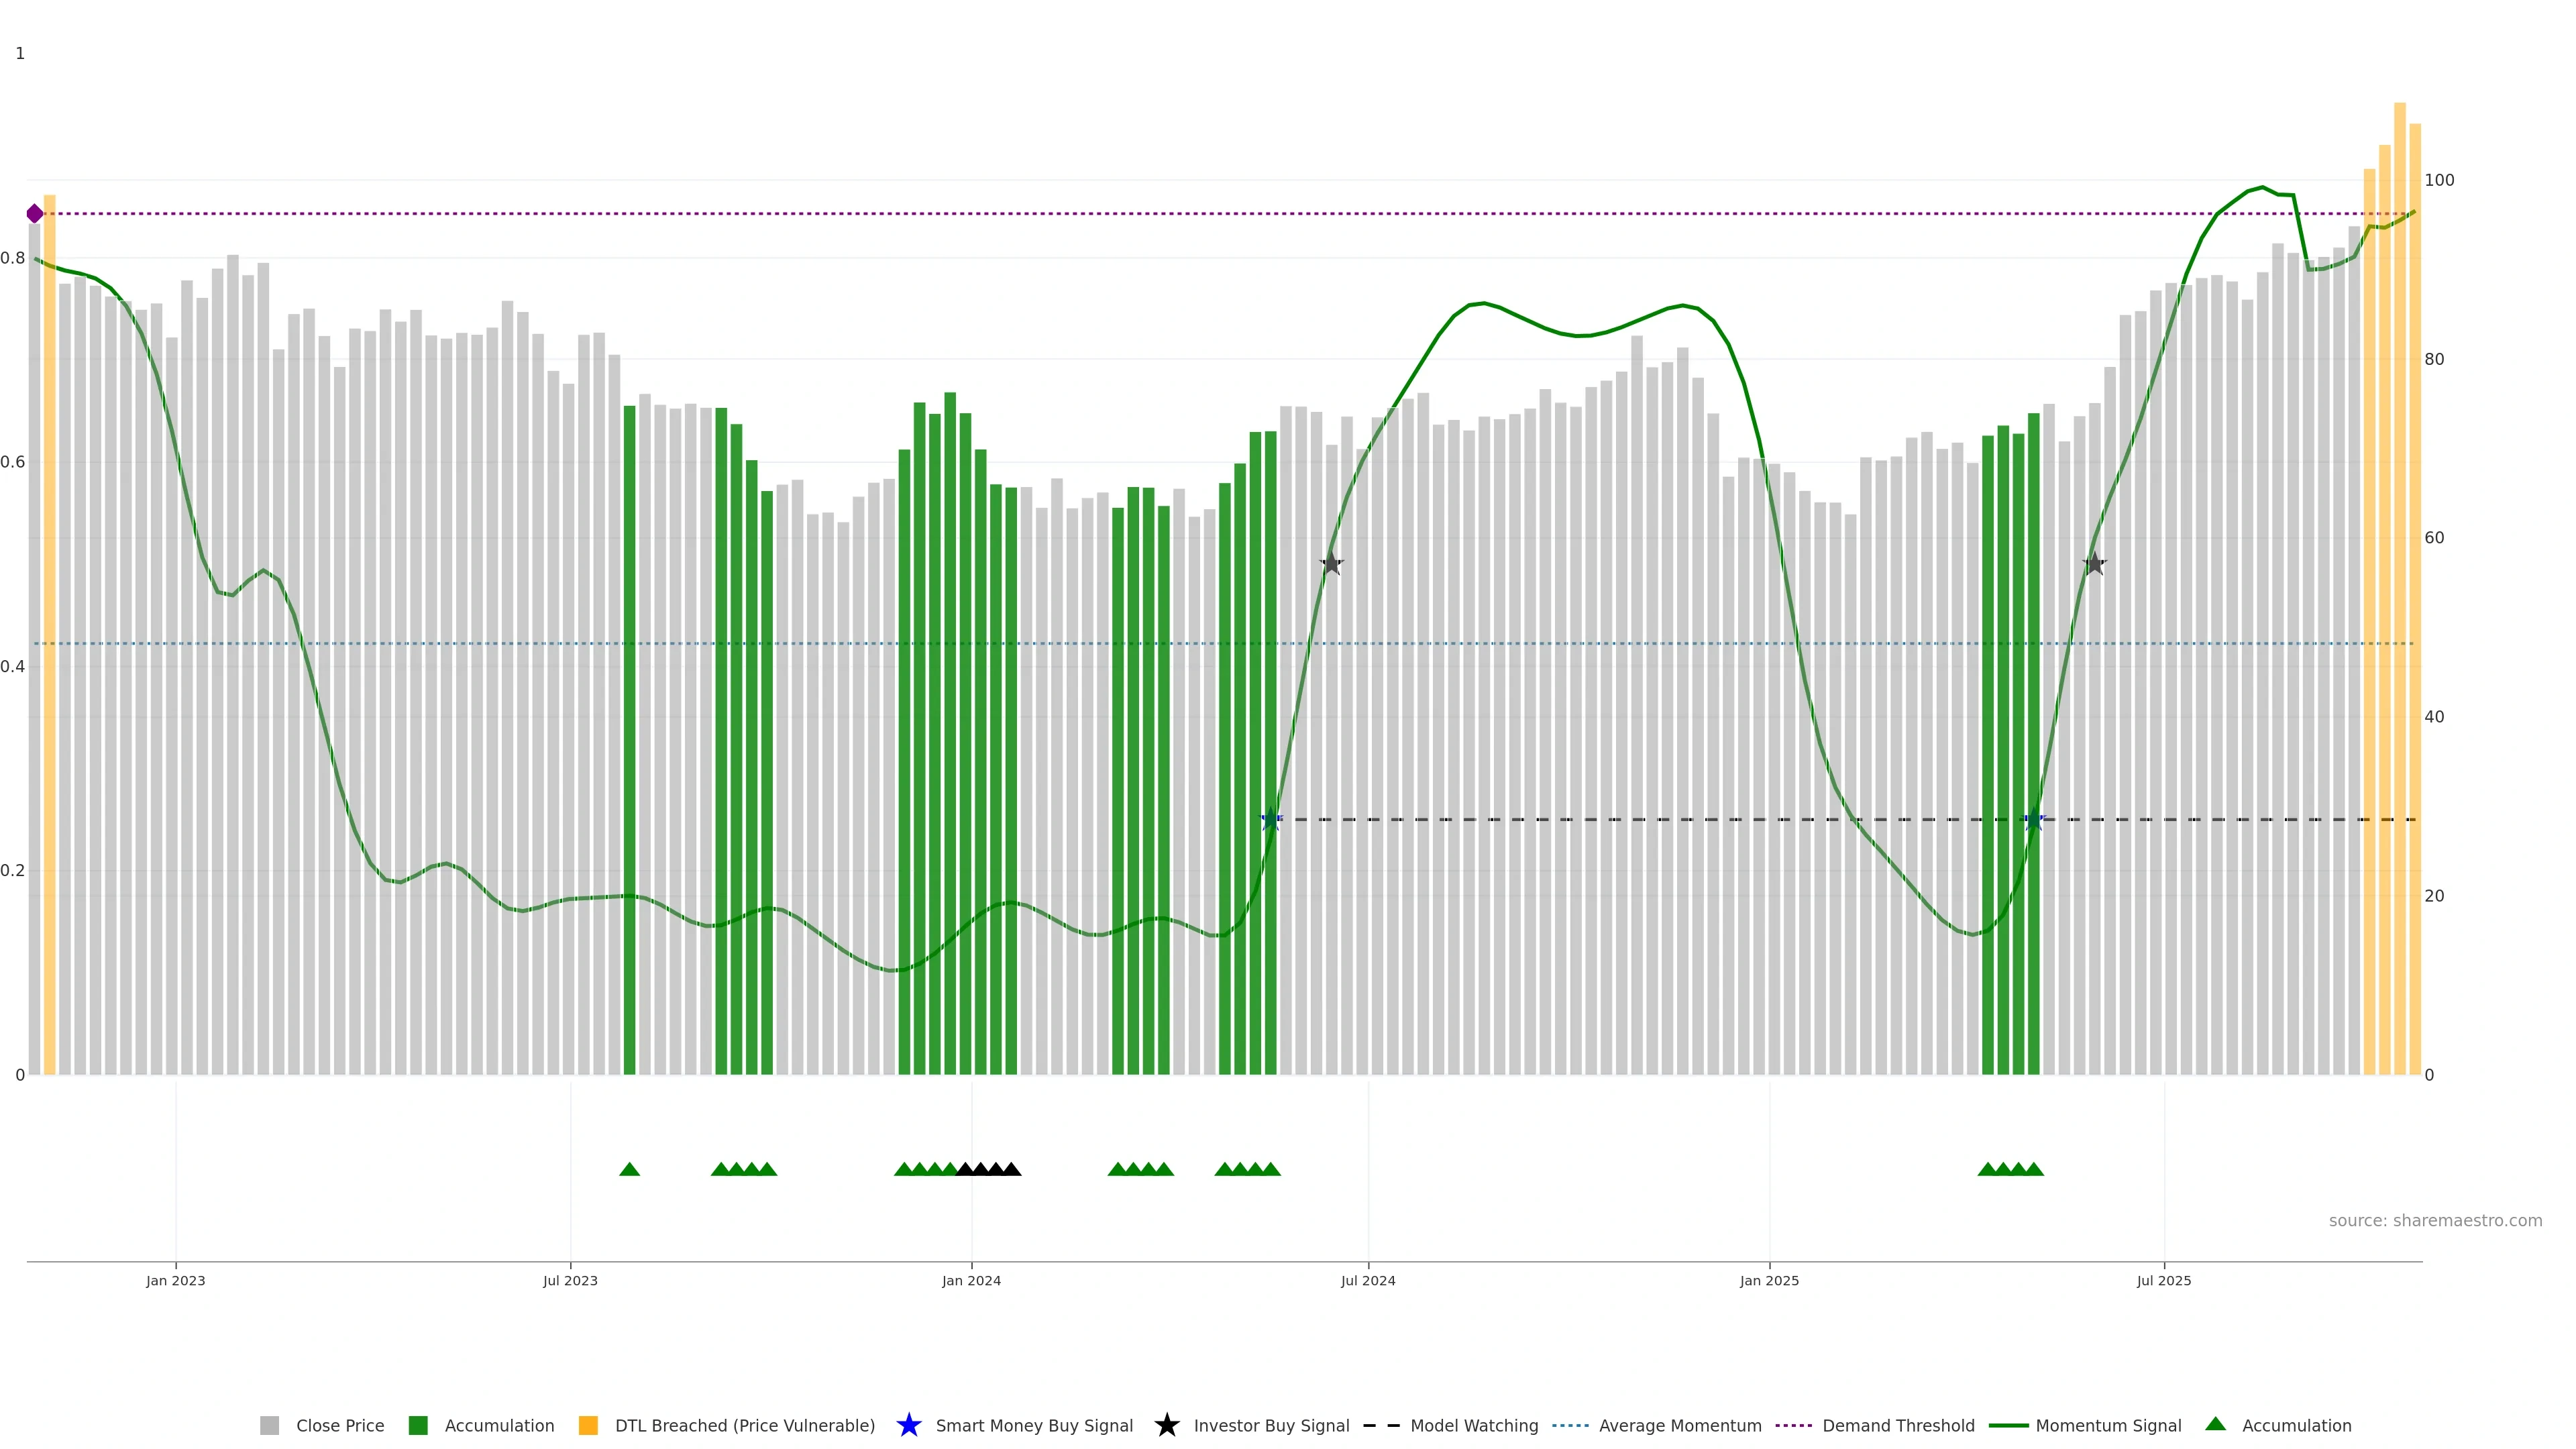Toggle Close Price series in legend
This screenshot has height=1449, width=2576.
(339, 1426)
